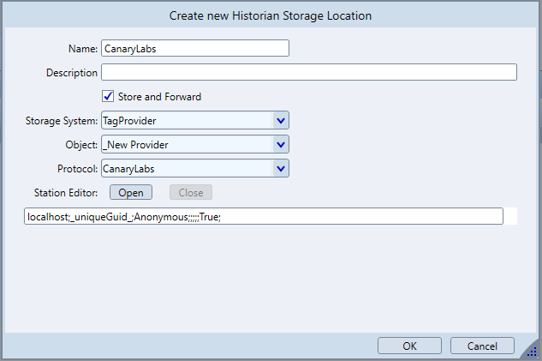The height and width of the screenshot is (361, 542).
Task: Click the resize grip in the dialog corner
Action: click(533, 352)
